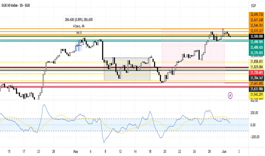Click date 20 on the time axis
This screenshot has width=265, height=156.
pyautogui.click(x=165, y=151)
